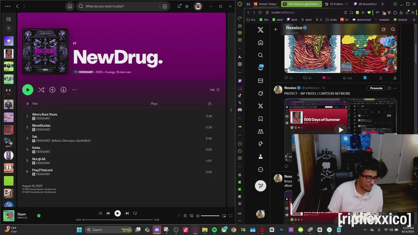Viewport: 418px width, 235px height.
Task: Open Instagram icon in Opera sidebar
Action: tap(240, 88)
